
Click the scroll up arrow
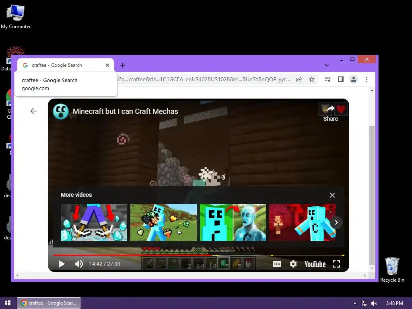[x=372, y=91]
